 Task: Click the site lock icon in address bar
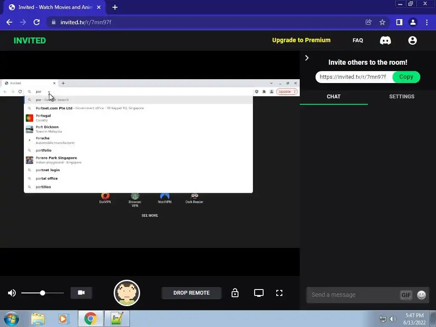click(x=54, y=22)
